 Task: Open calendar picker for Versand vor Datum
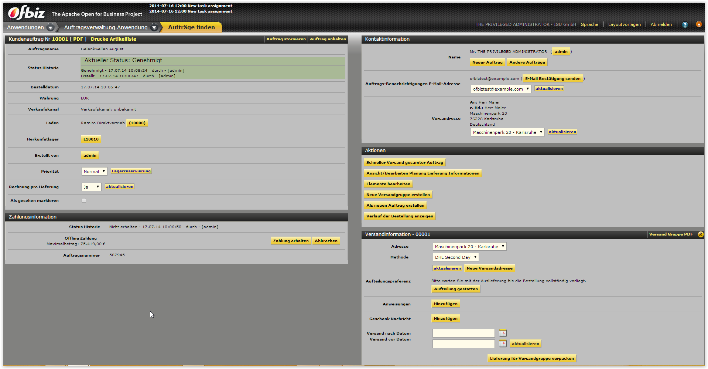pyautogui.click(x=503, y=344)
